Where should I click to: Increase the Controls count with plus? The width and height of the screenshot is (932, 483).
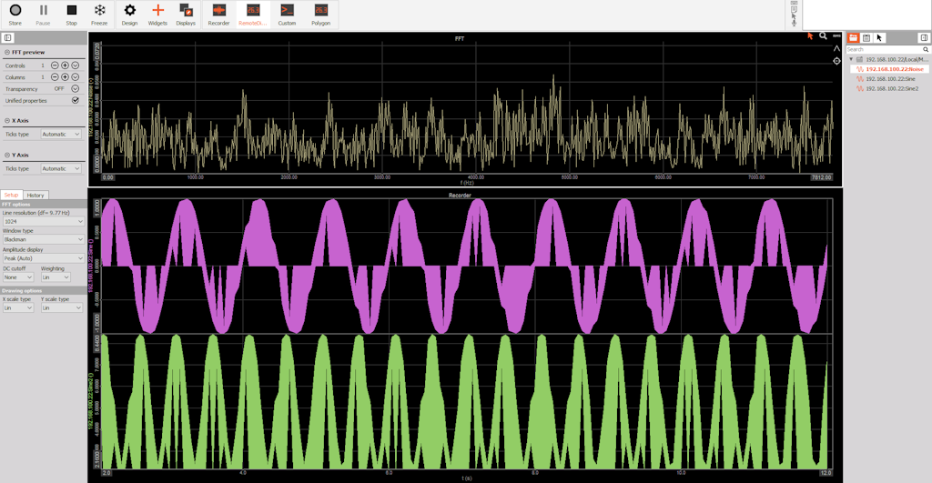click(65, 65)
